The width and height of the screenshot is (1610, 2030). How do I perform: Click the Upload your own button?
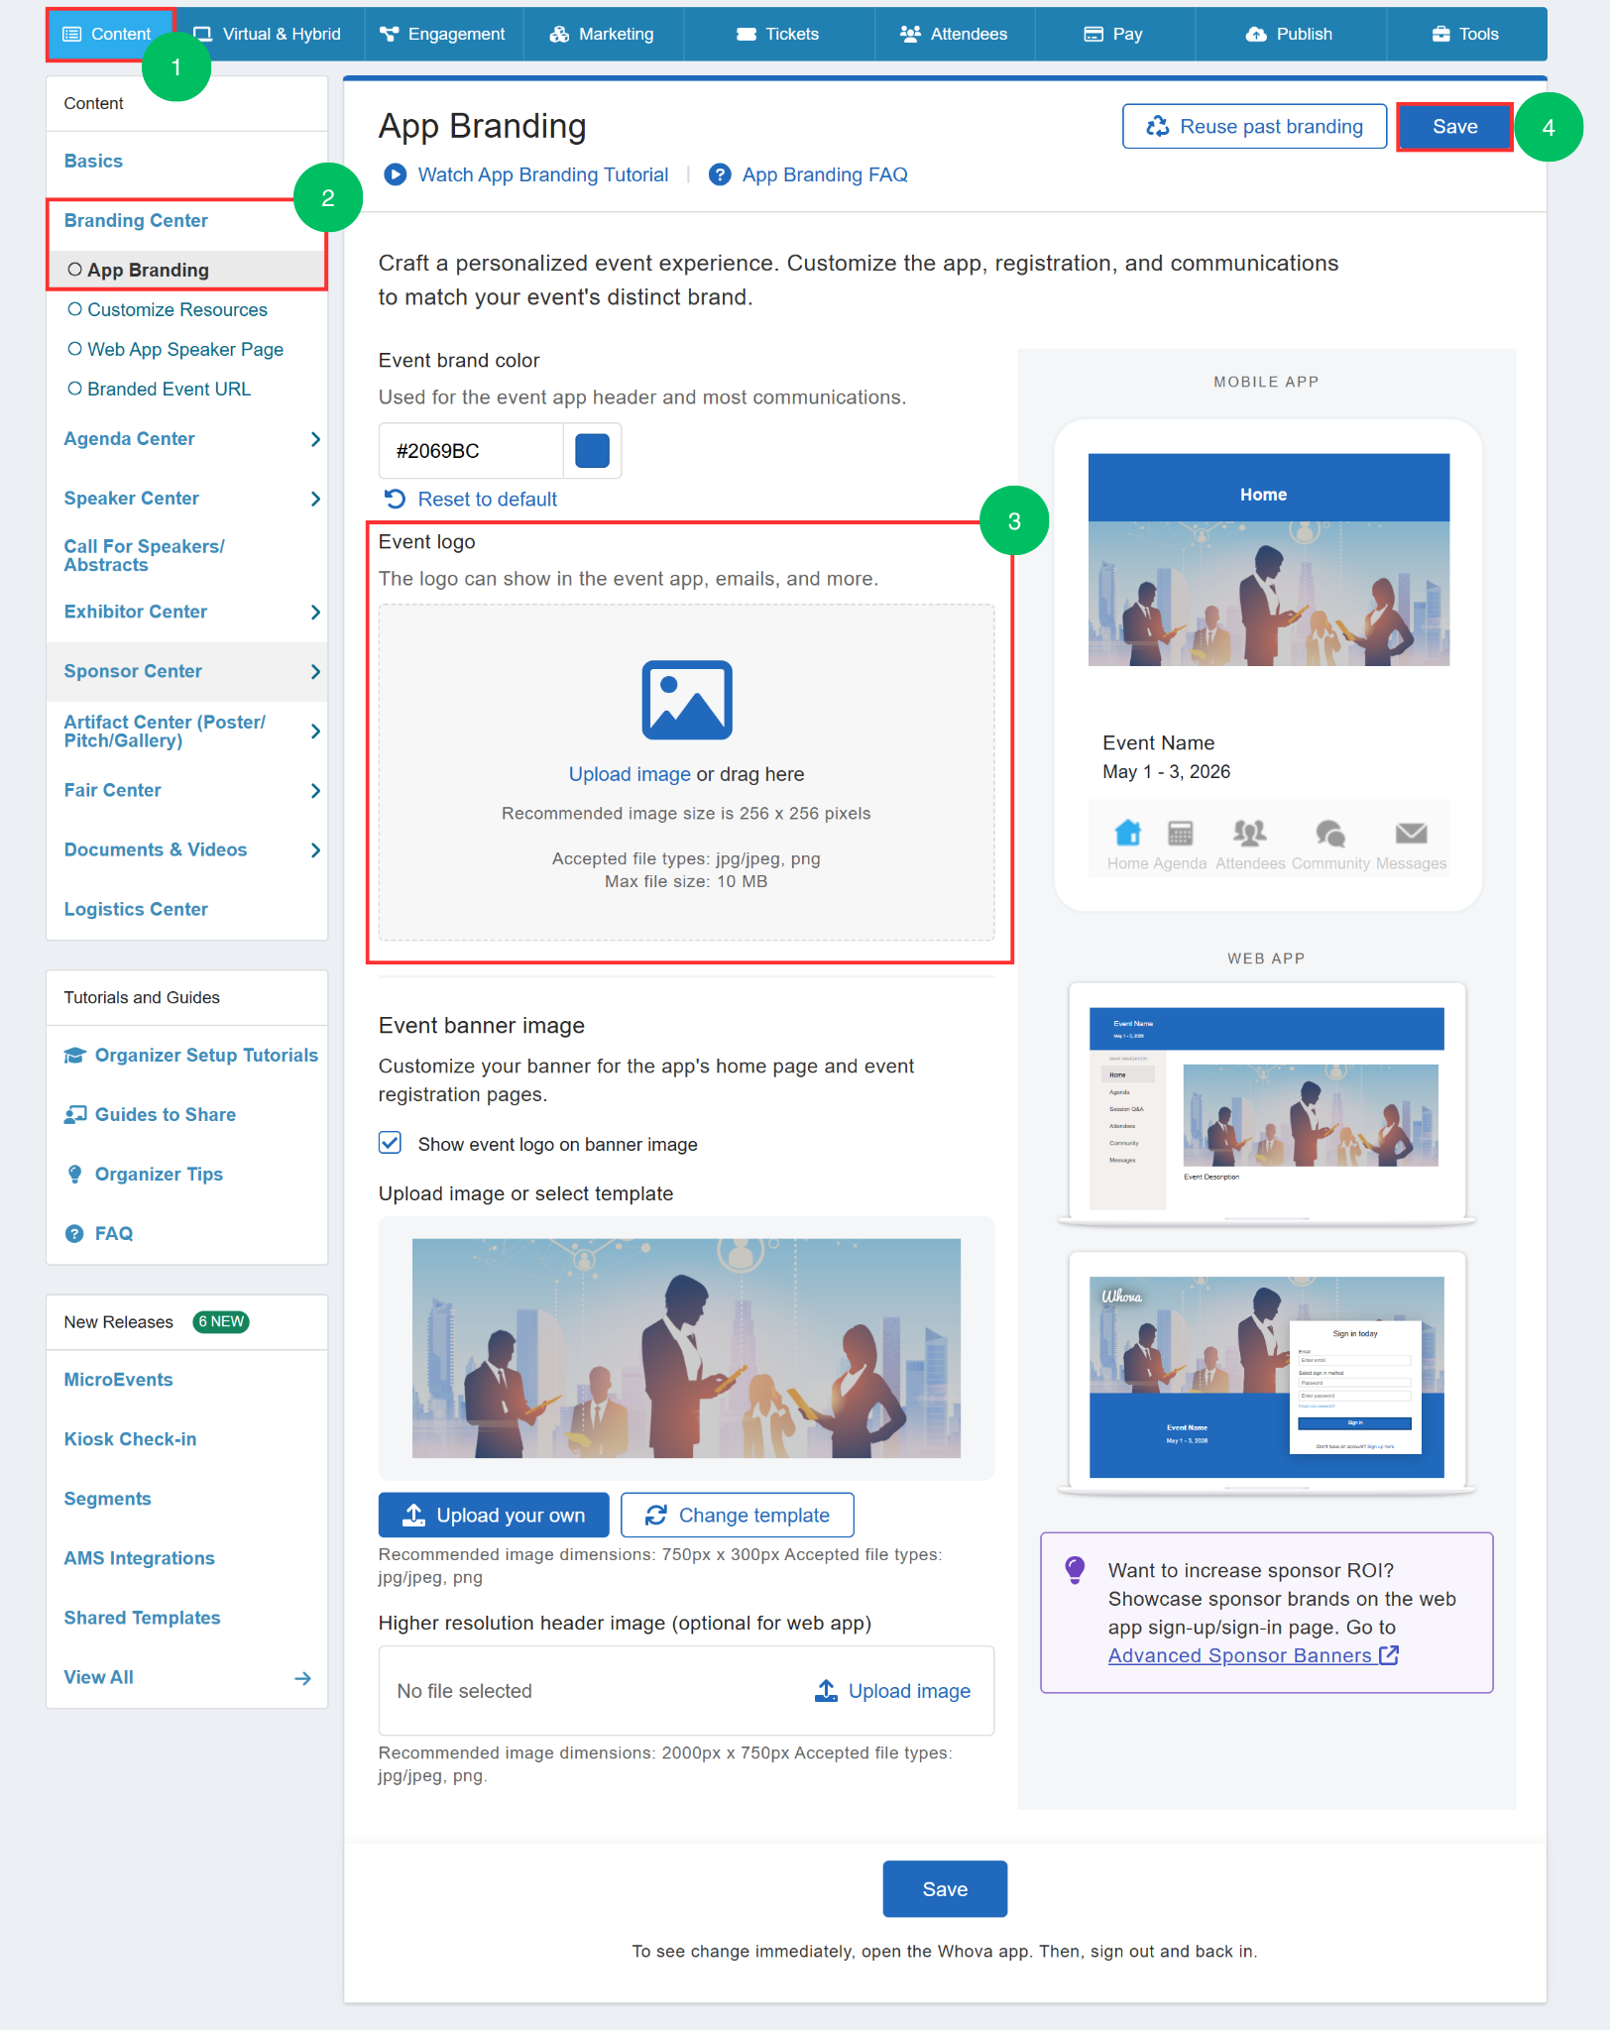coord(494,1515)
